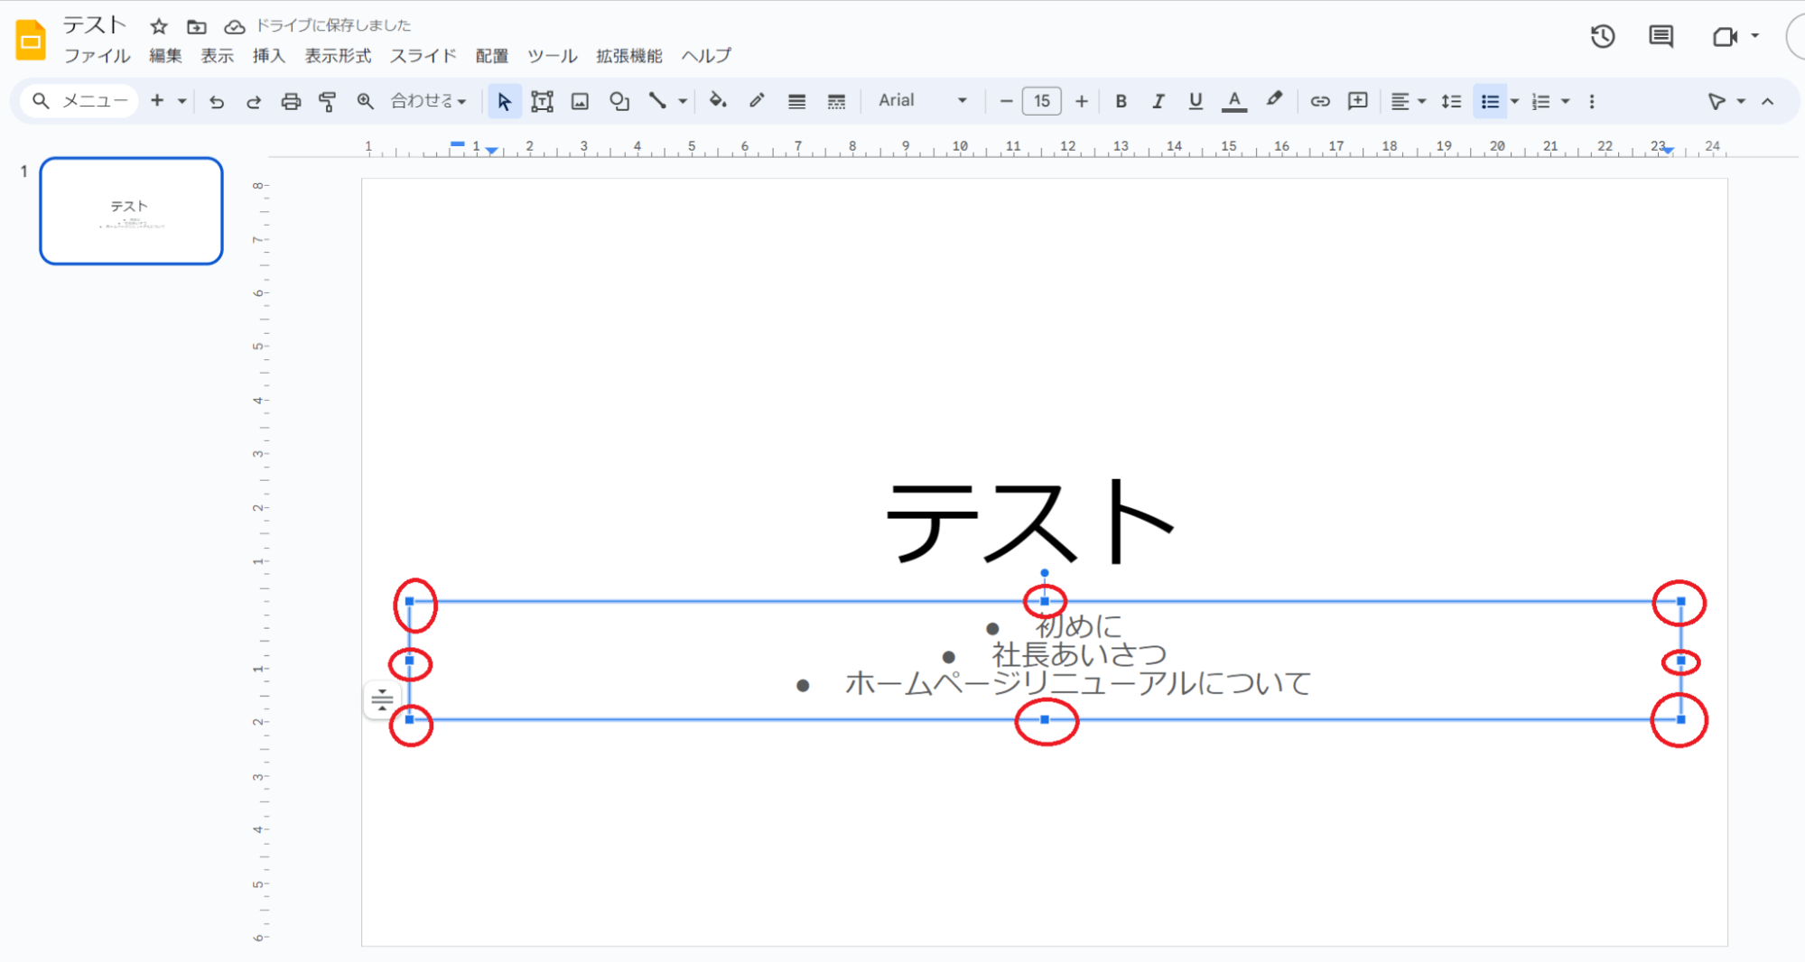Click the insert link icon

click(x=1319, y=101)
